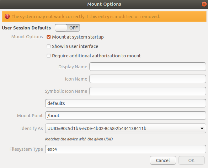Click the Icon Name text field
The height and width of the screenshot is (168, 208).
(148, 79)
